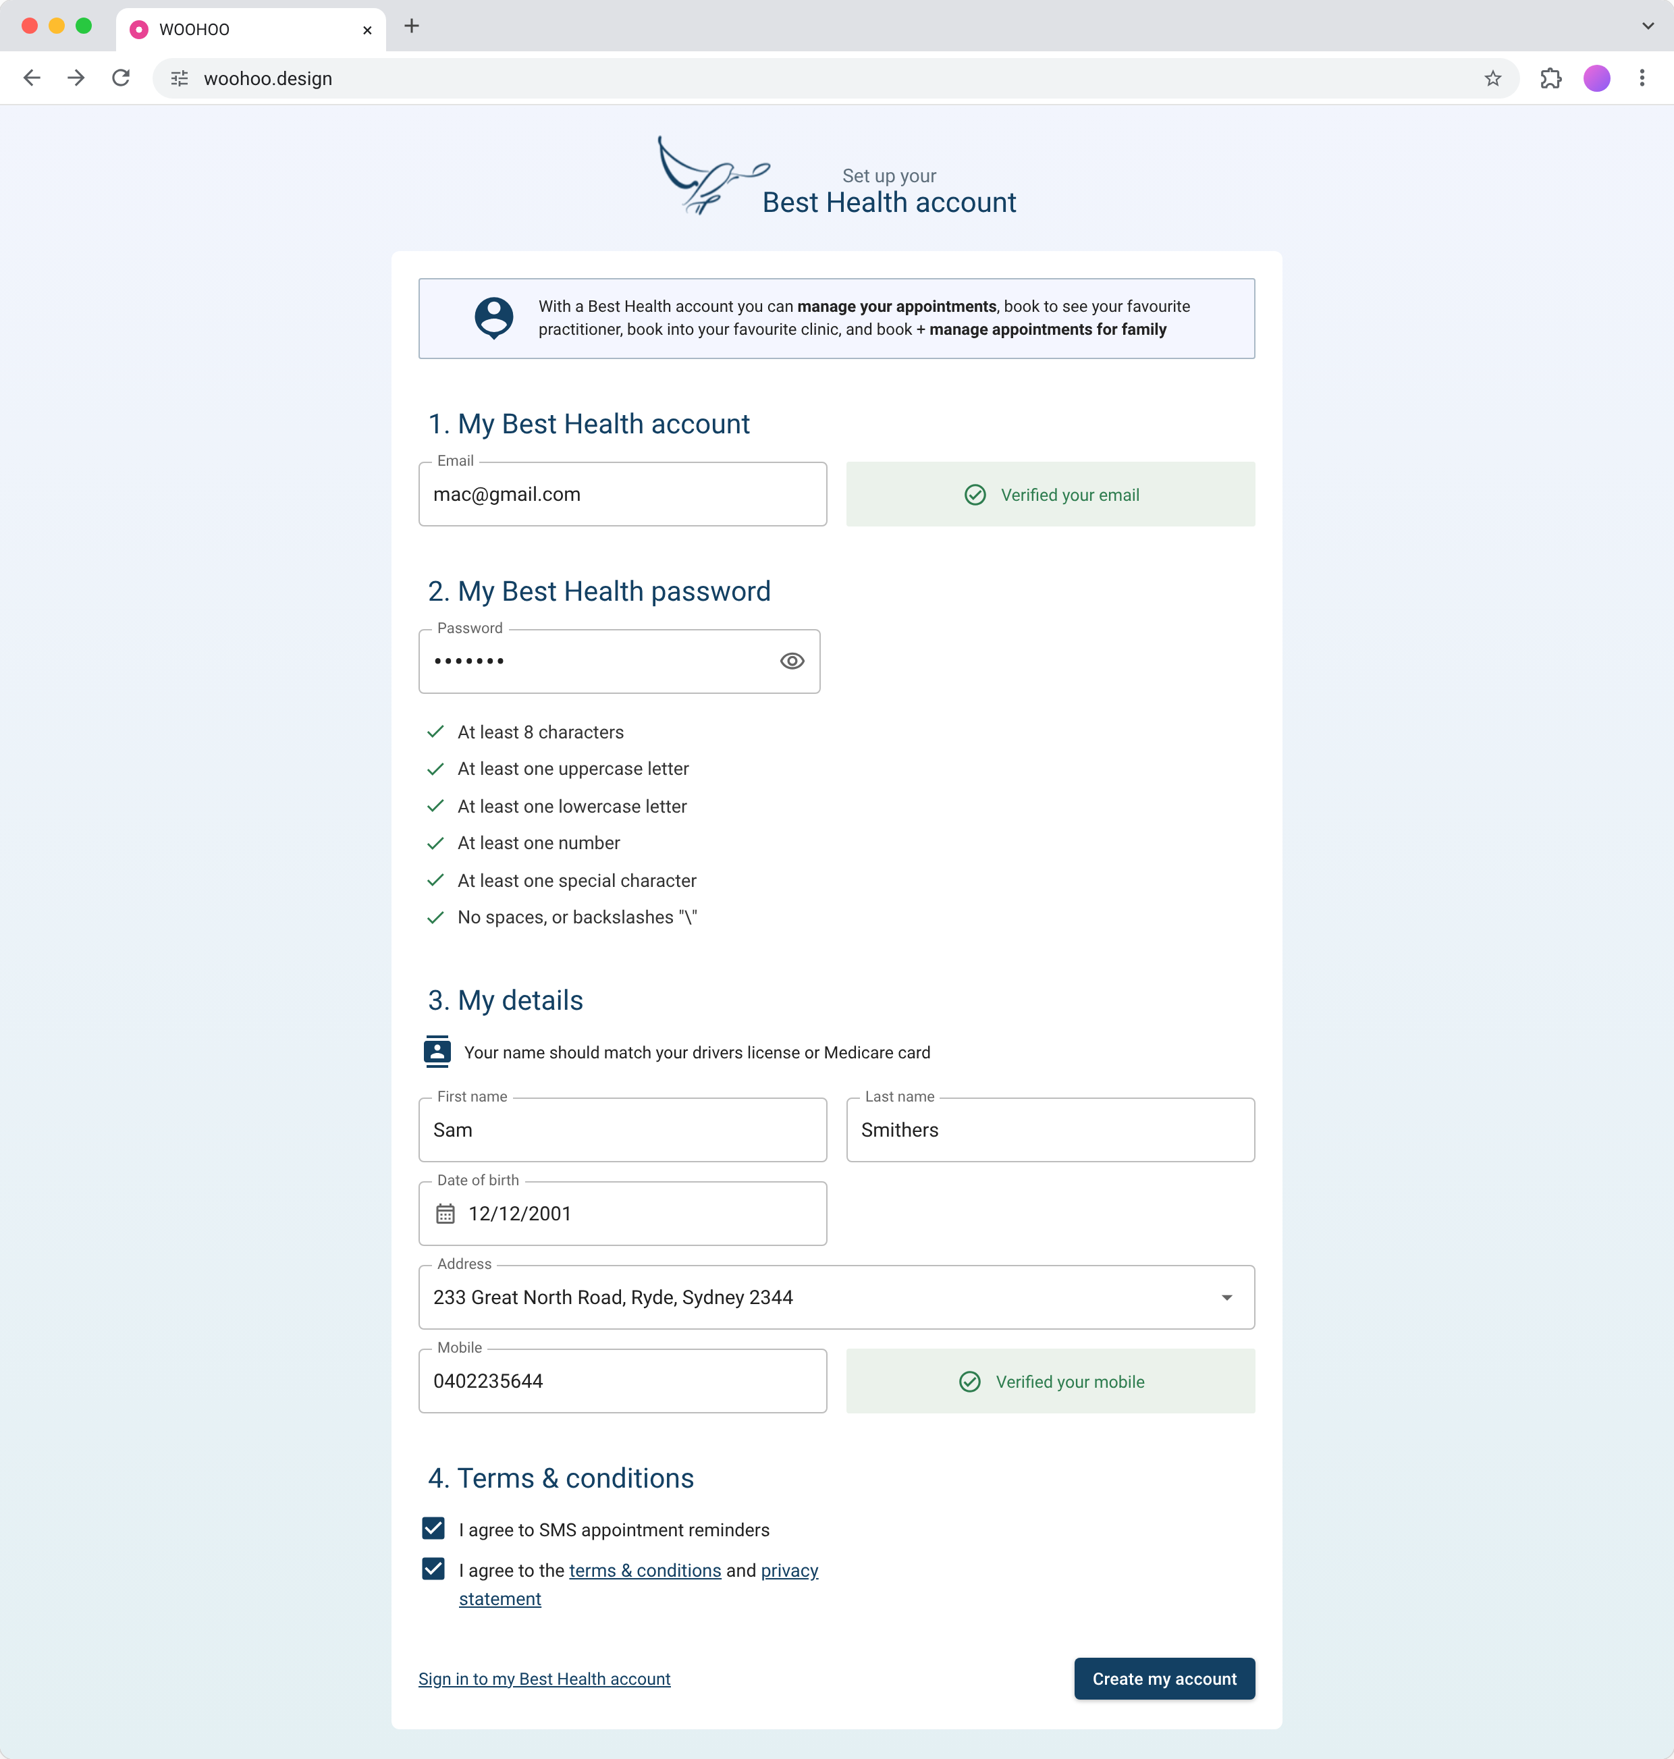Click the Password input field
The height and width of the screenshot is (1759, 1674).
coord(619,661)
